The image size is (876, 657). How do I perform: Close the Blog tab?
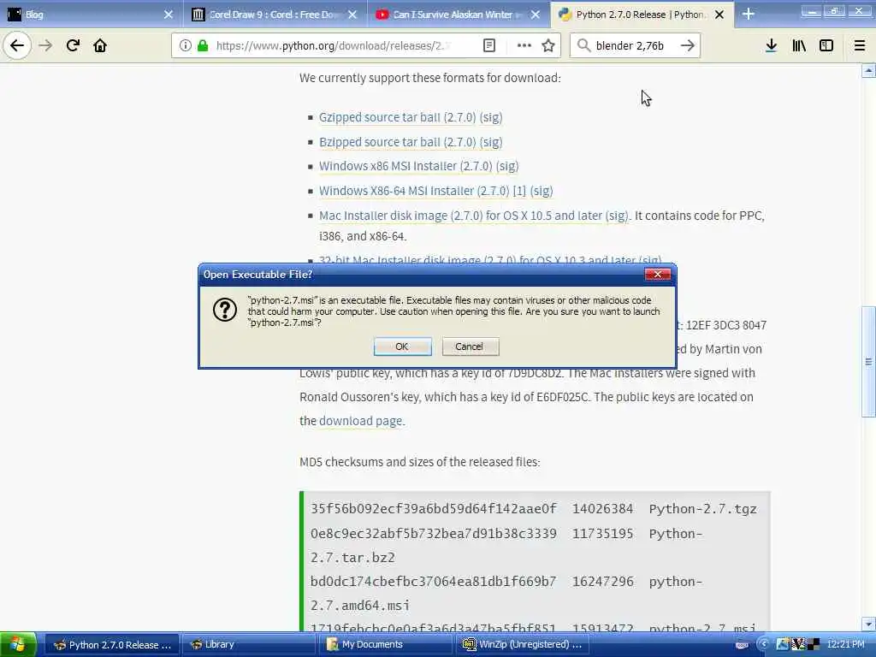pyautogui.click(x=169, y=15)
